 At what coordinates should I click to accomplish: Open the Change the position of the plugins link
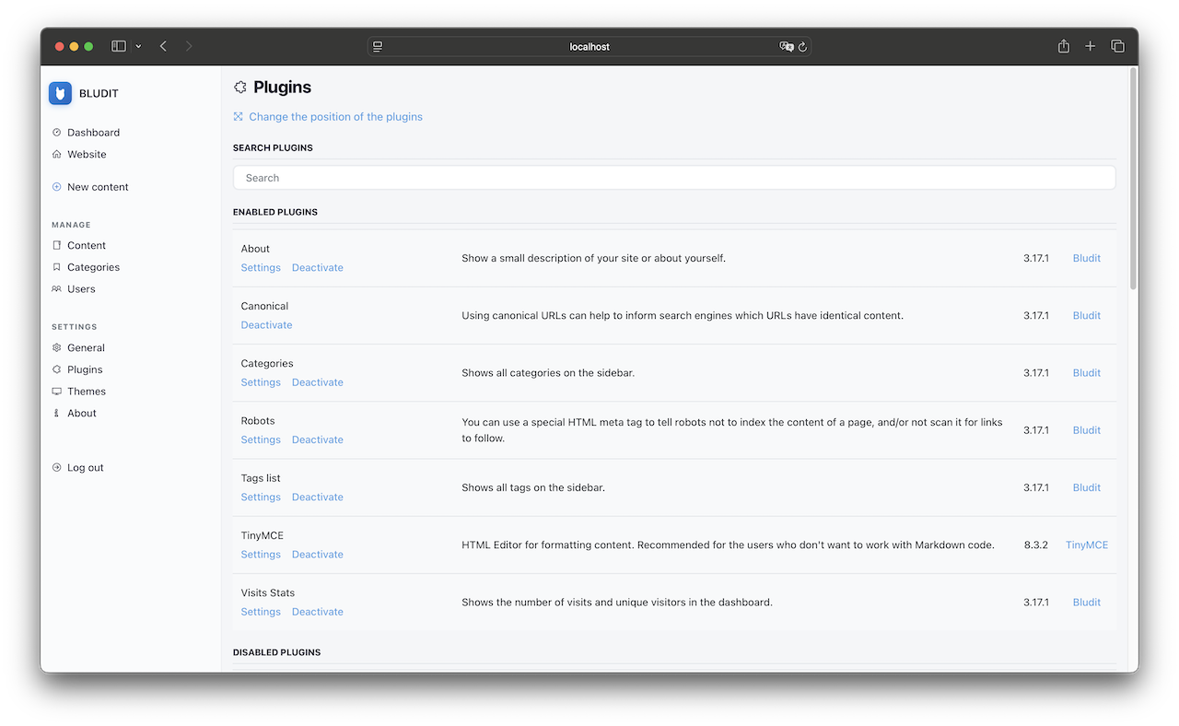click(x=335, y=116)
